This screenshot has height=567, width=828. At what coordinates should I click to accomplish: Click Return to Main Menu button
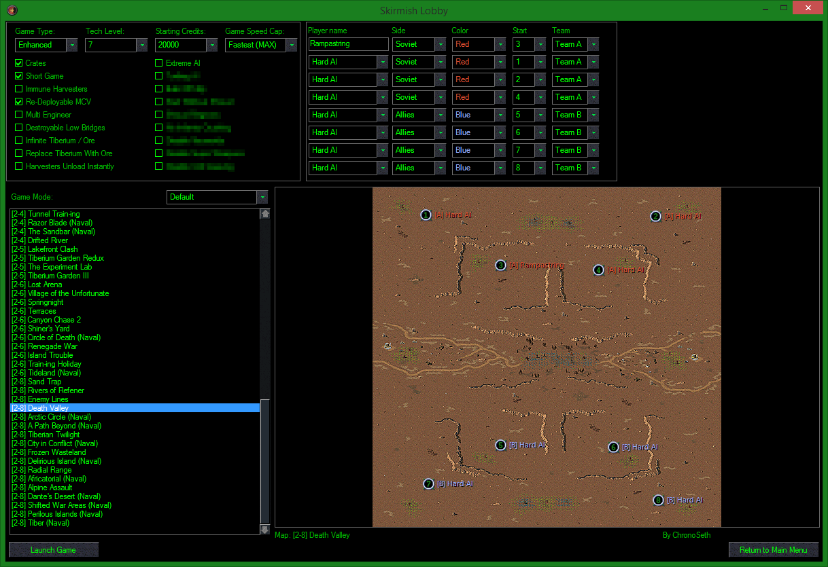coord(774,549)
